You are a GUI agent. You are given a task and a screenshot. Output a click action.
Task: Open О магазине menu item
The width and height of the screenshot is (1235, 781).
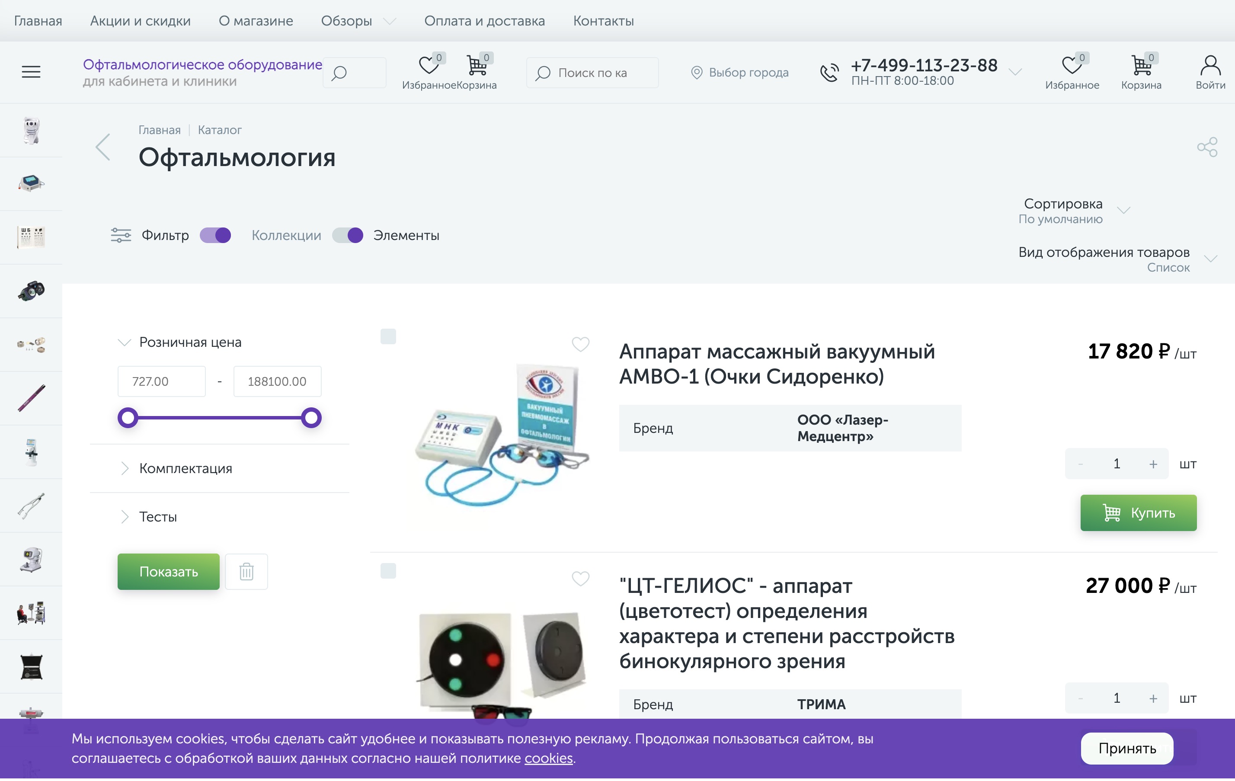click(x=256, y=21)
